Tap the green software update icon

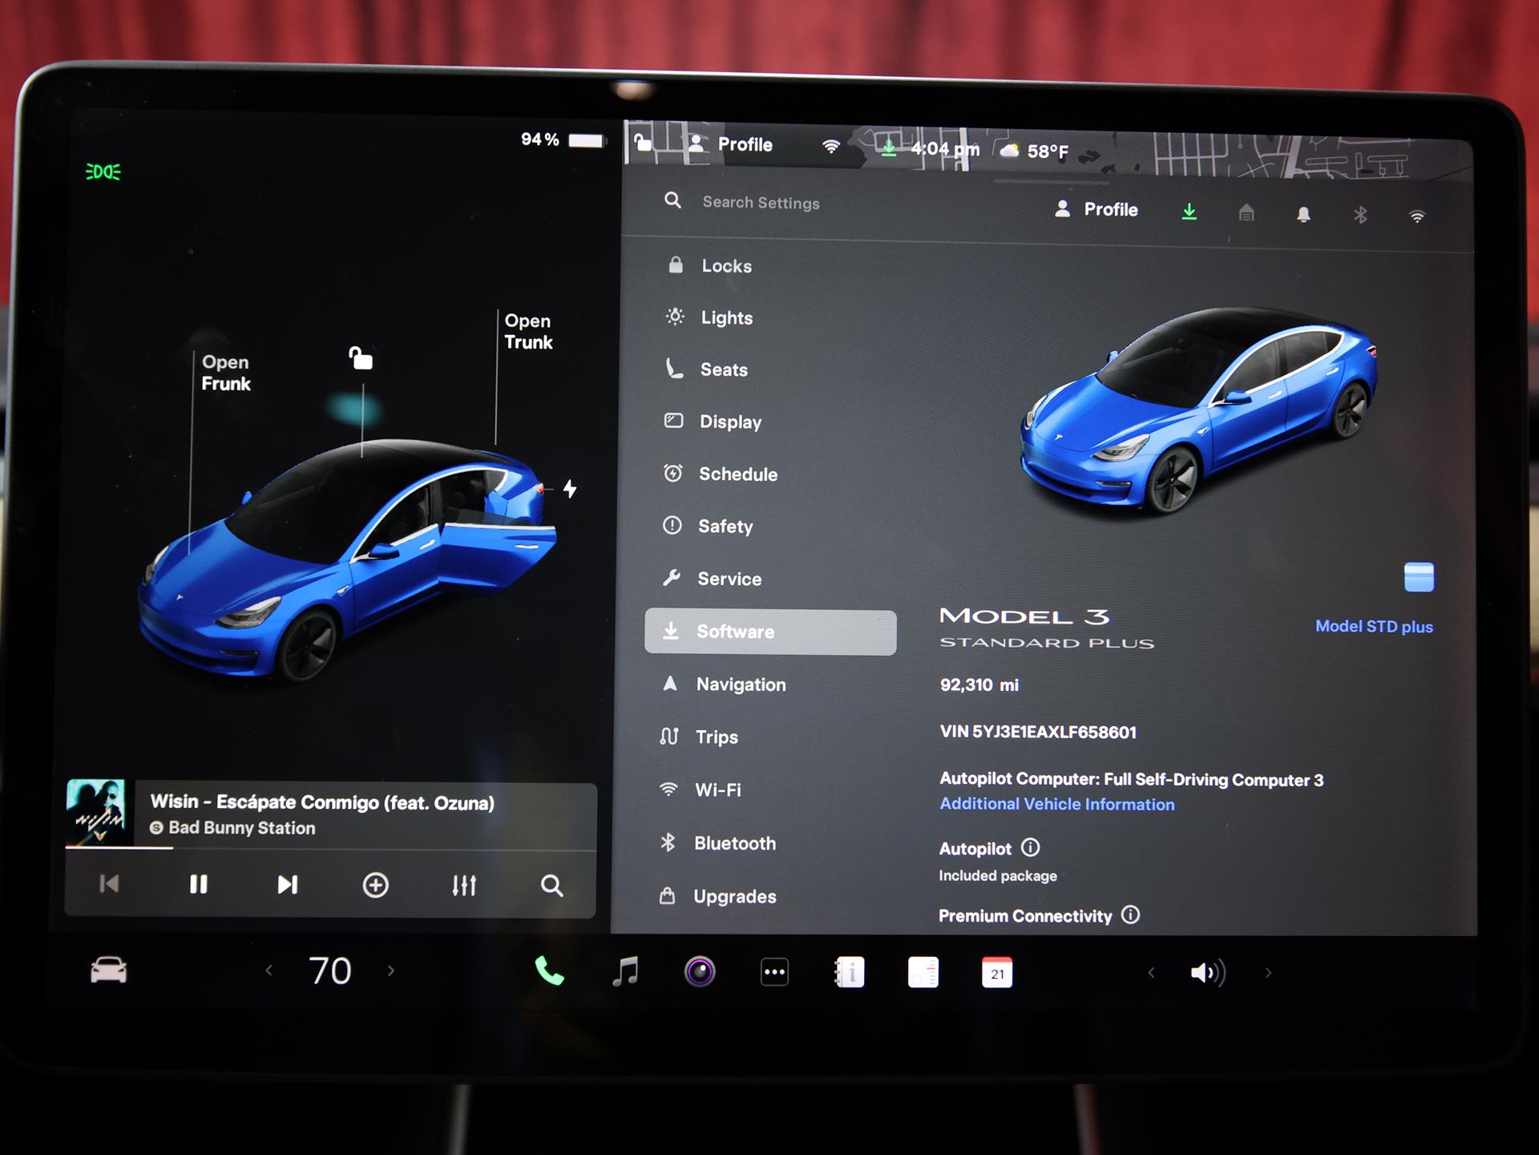pyautogui.click(x=1190, y=212)
